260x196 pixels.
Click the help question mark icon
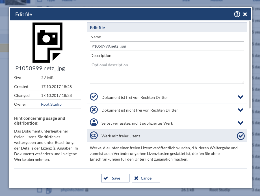click(237, 14)
